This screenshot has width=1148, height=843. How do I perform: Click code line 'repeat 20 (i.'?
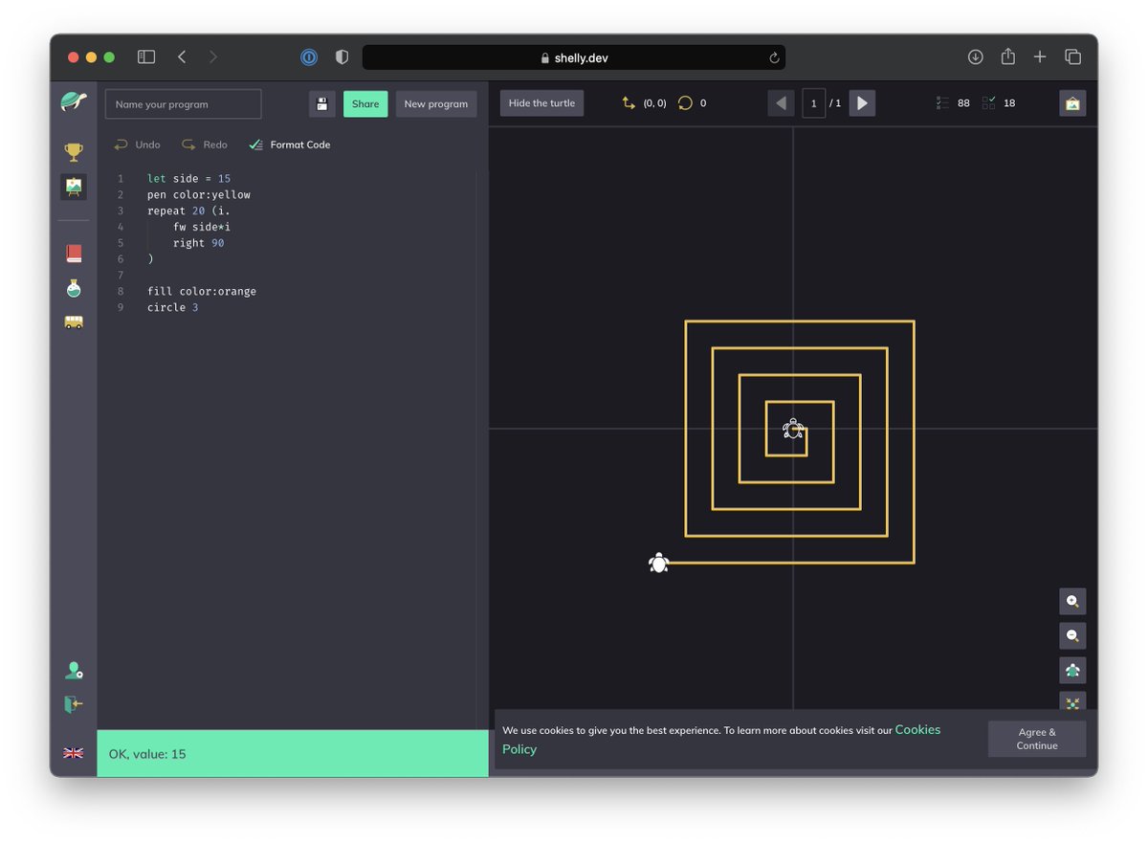(188, 211)
